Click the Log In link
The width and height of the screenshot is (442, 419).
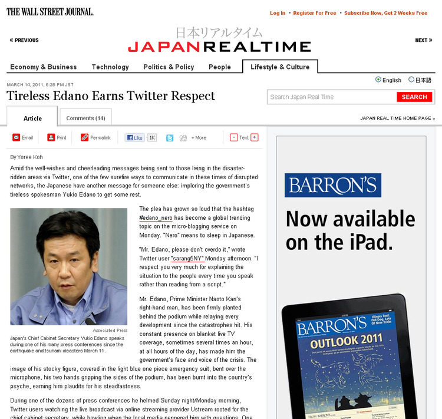[x=278, y=13]
